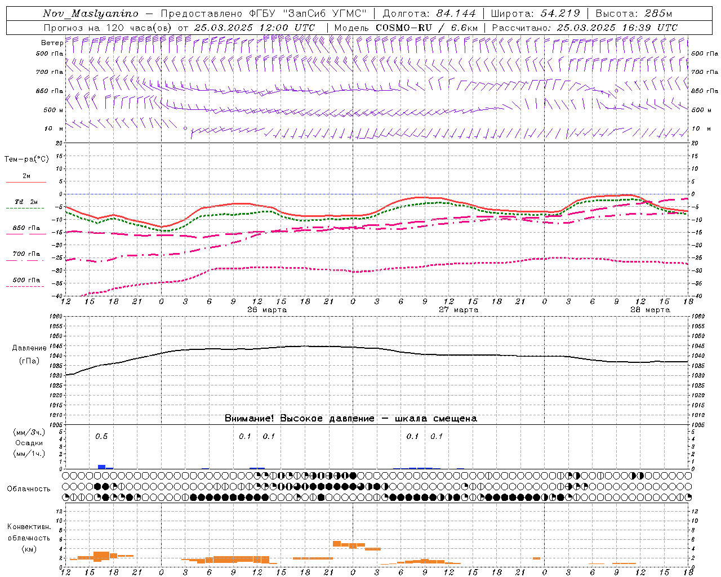
Task: Click the 27 марта date label
Action: (x=459, y=309)
